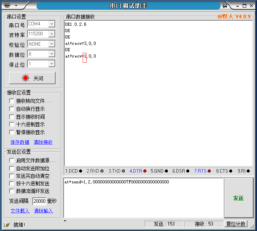Toggle the 4.DTR red indicator
The width and height of the screenshot is (257, 231).
(145, 171)
